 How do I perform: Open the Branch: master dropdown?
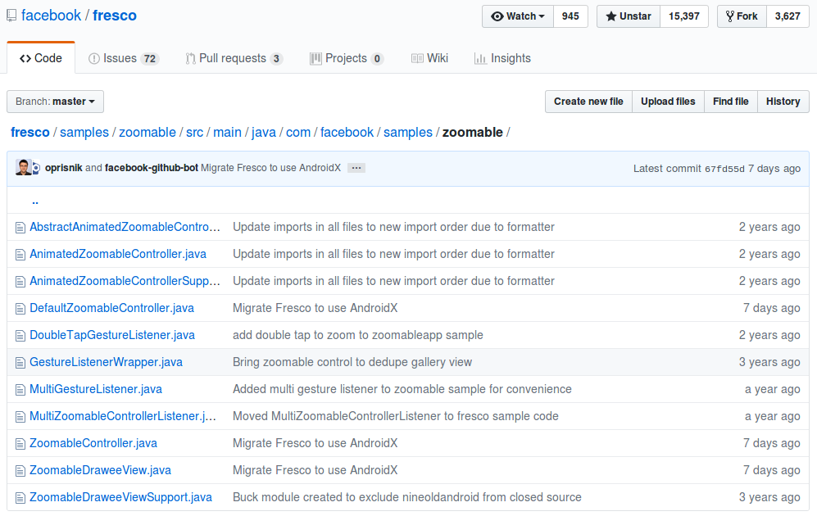tap(55, 102)
